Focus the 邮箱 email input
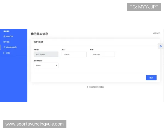164x131 pixels. click(x=102, y=54)
